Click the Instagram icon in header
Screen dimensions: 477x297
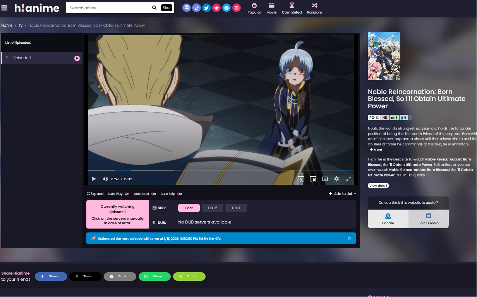point(237,8)
